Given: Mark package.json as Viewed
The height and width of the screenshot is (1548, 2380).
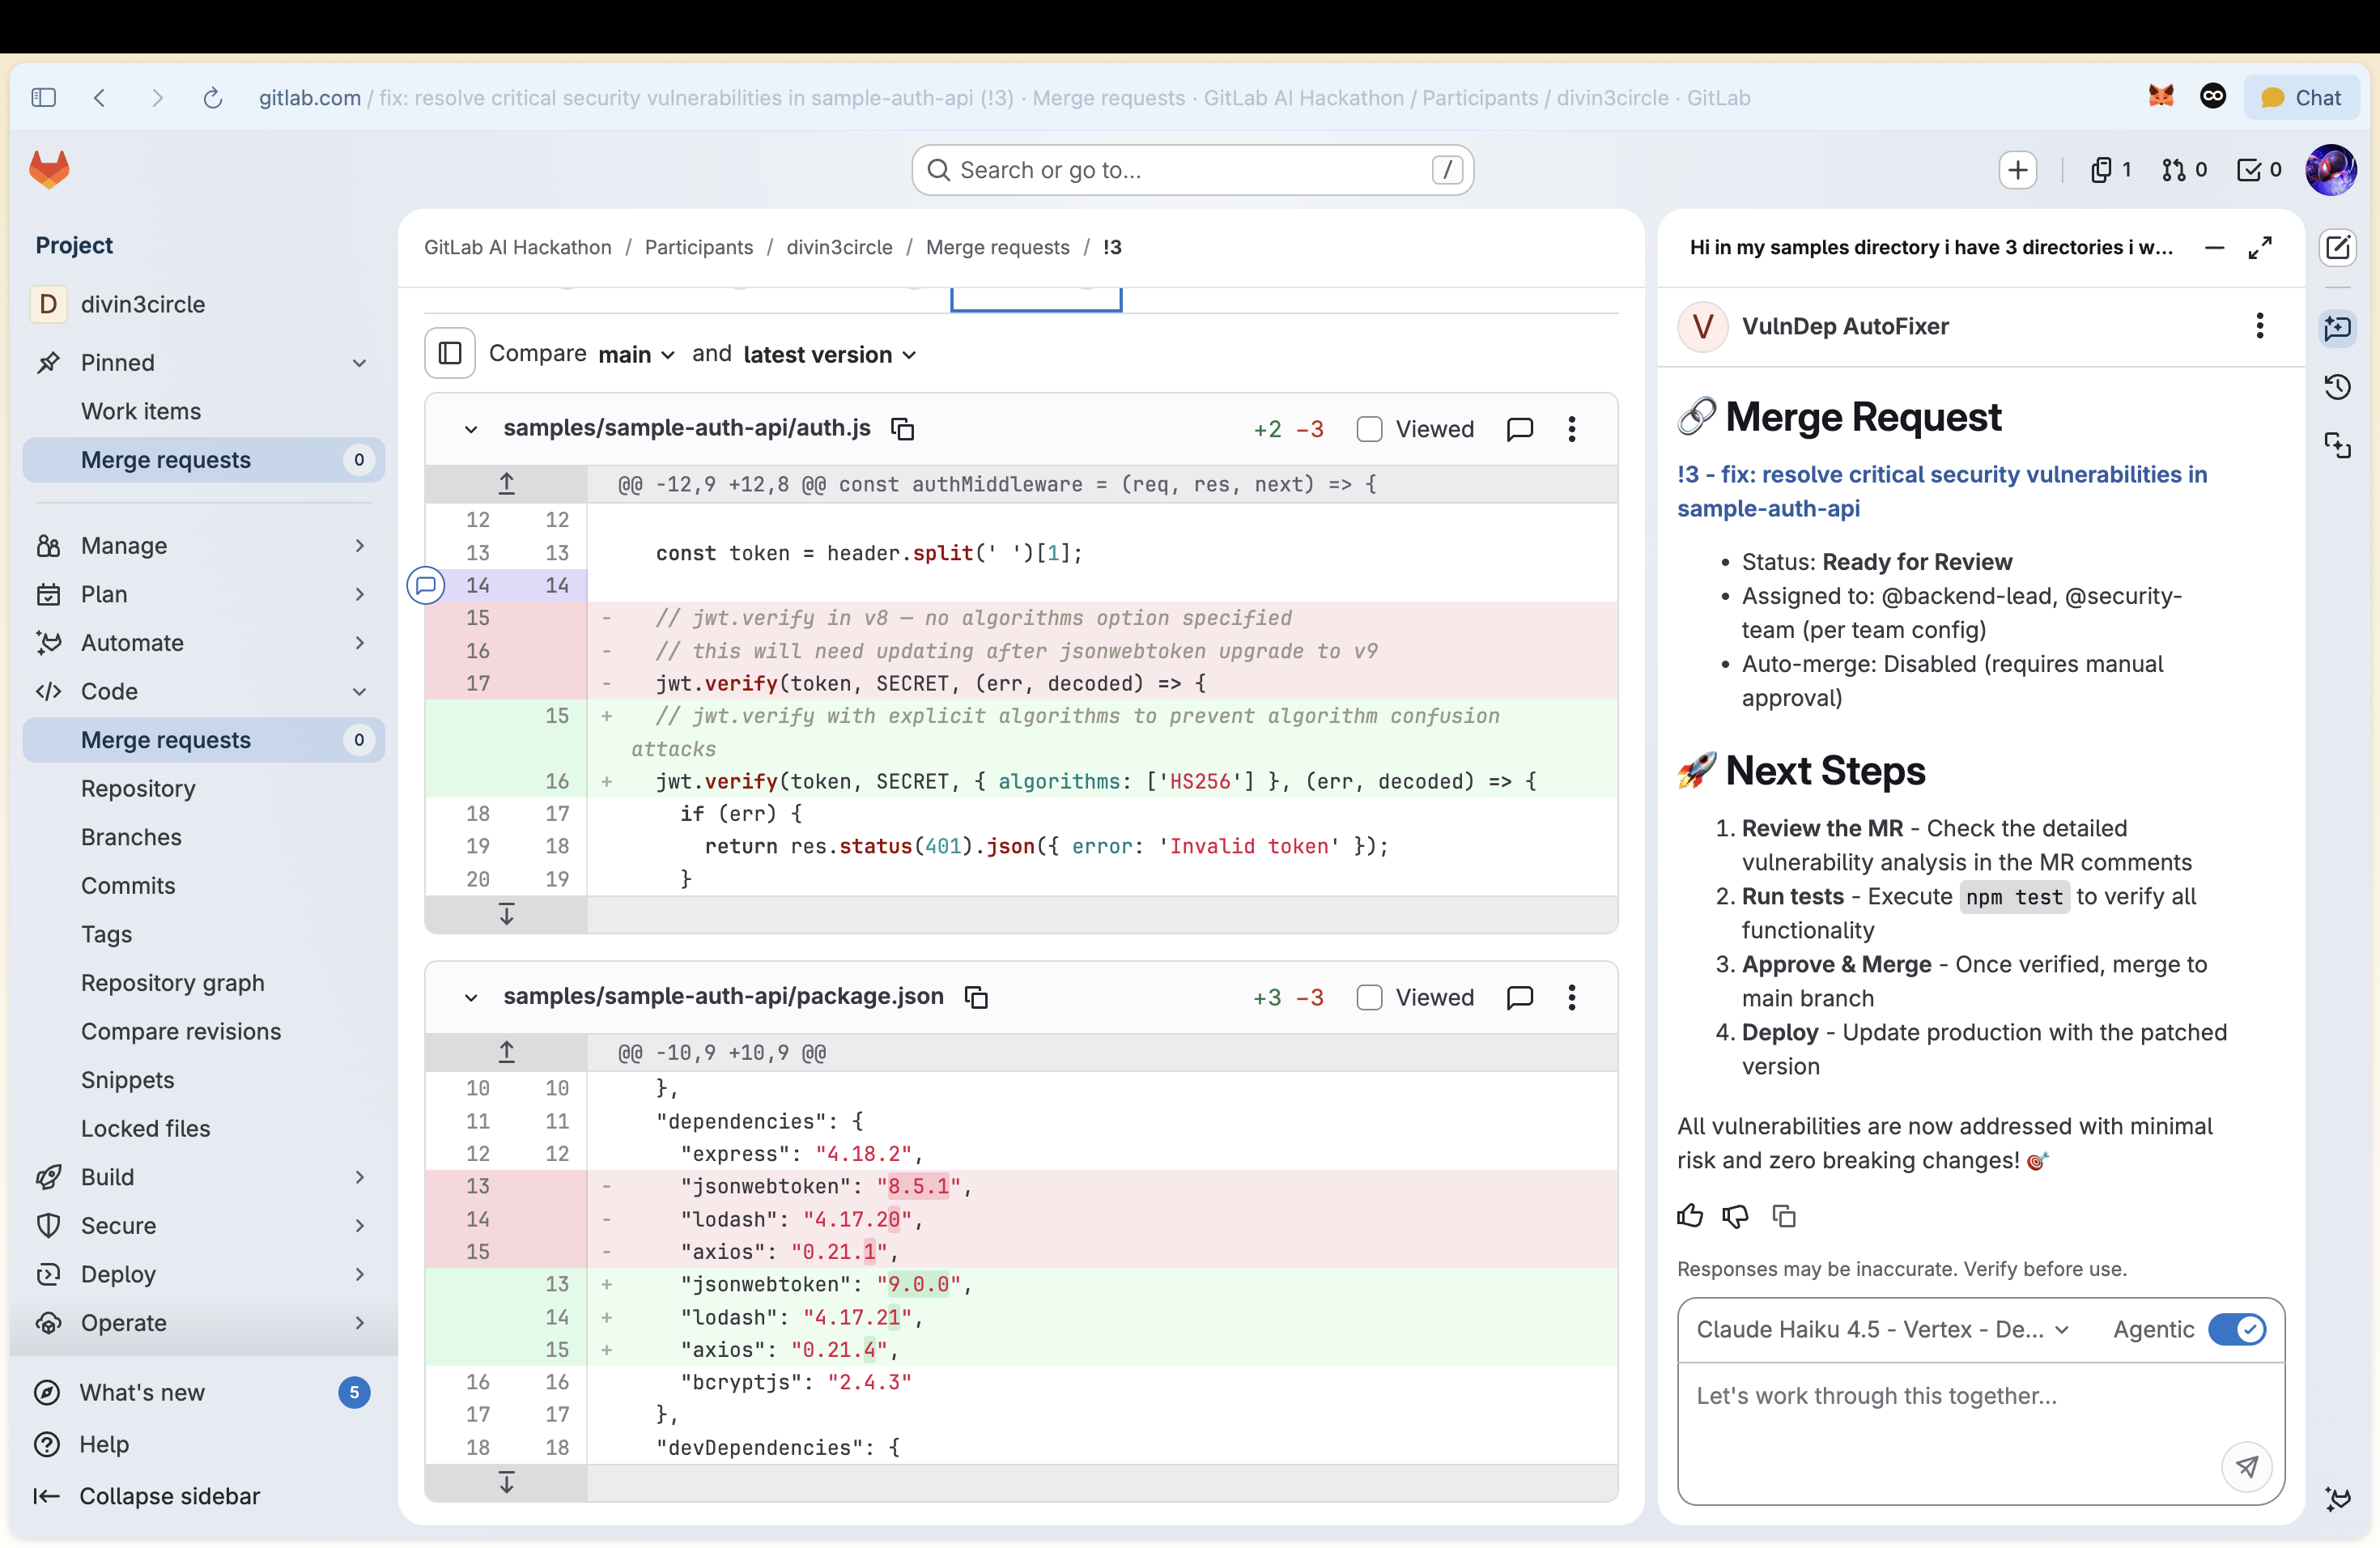Looking at the screenshot, I should (1369, 997).
